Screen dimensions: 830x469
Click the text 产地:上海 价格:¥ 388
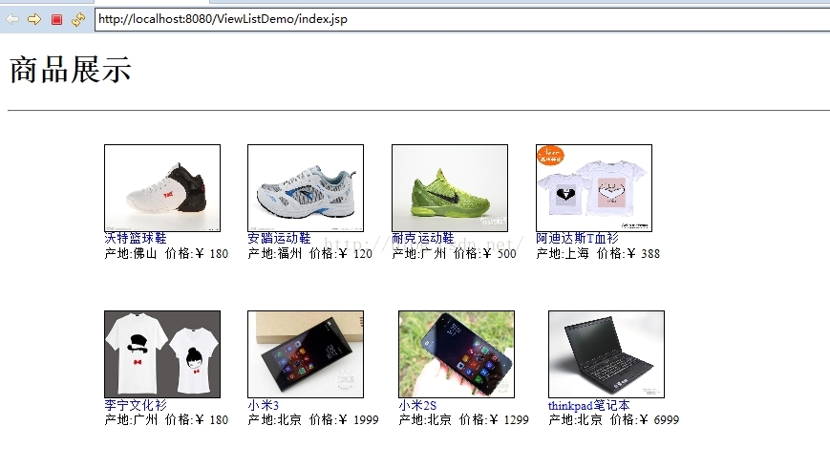598,253
